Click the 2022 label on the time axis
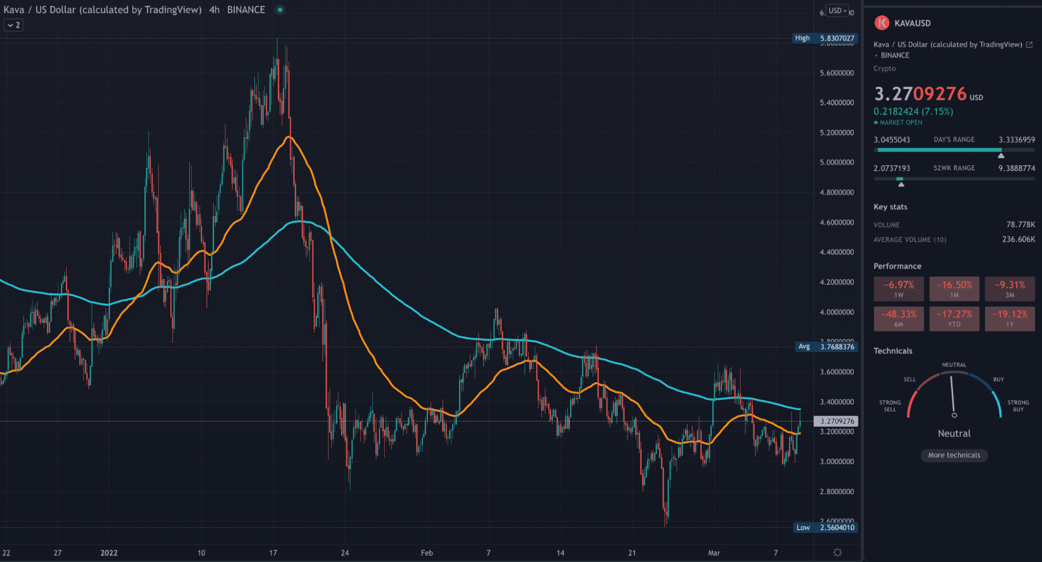Image resolution: width=1042 pixels, height=562 pixels. pyautogui.click(x=109, y=553)
